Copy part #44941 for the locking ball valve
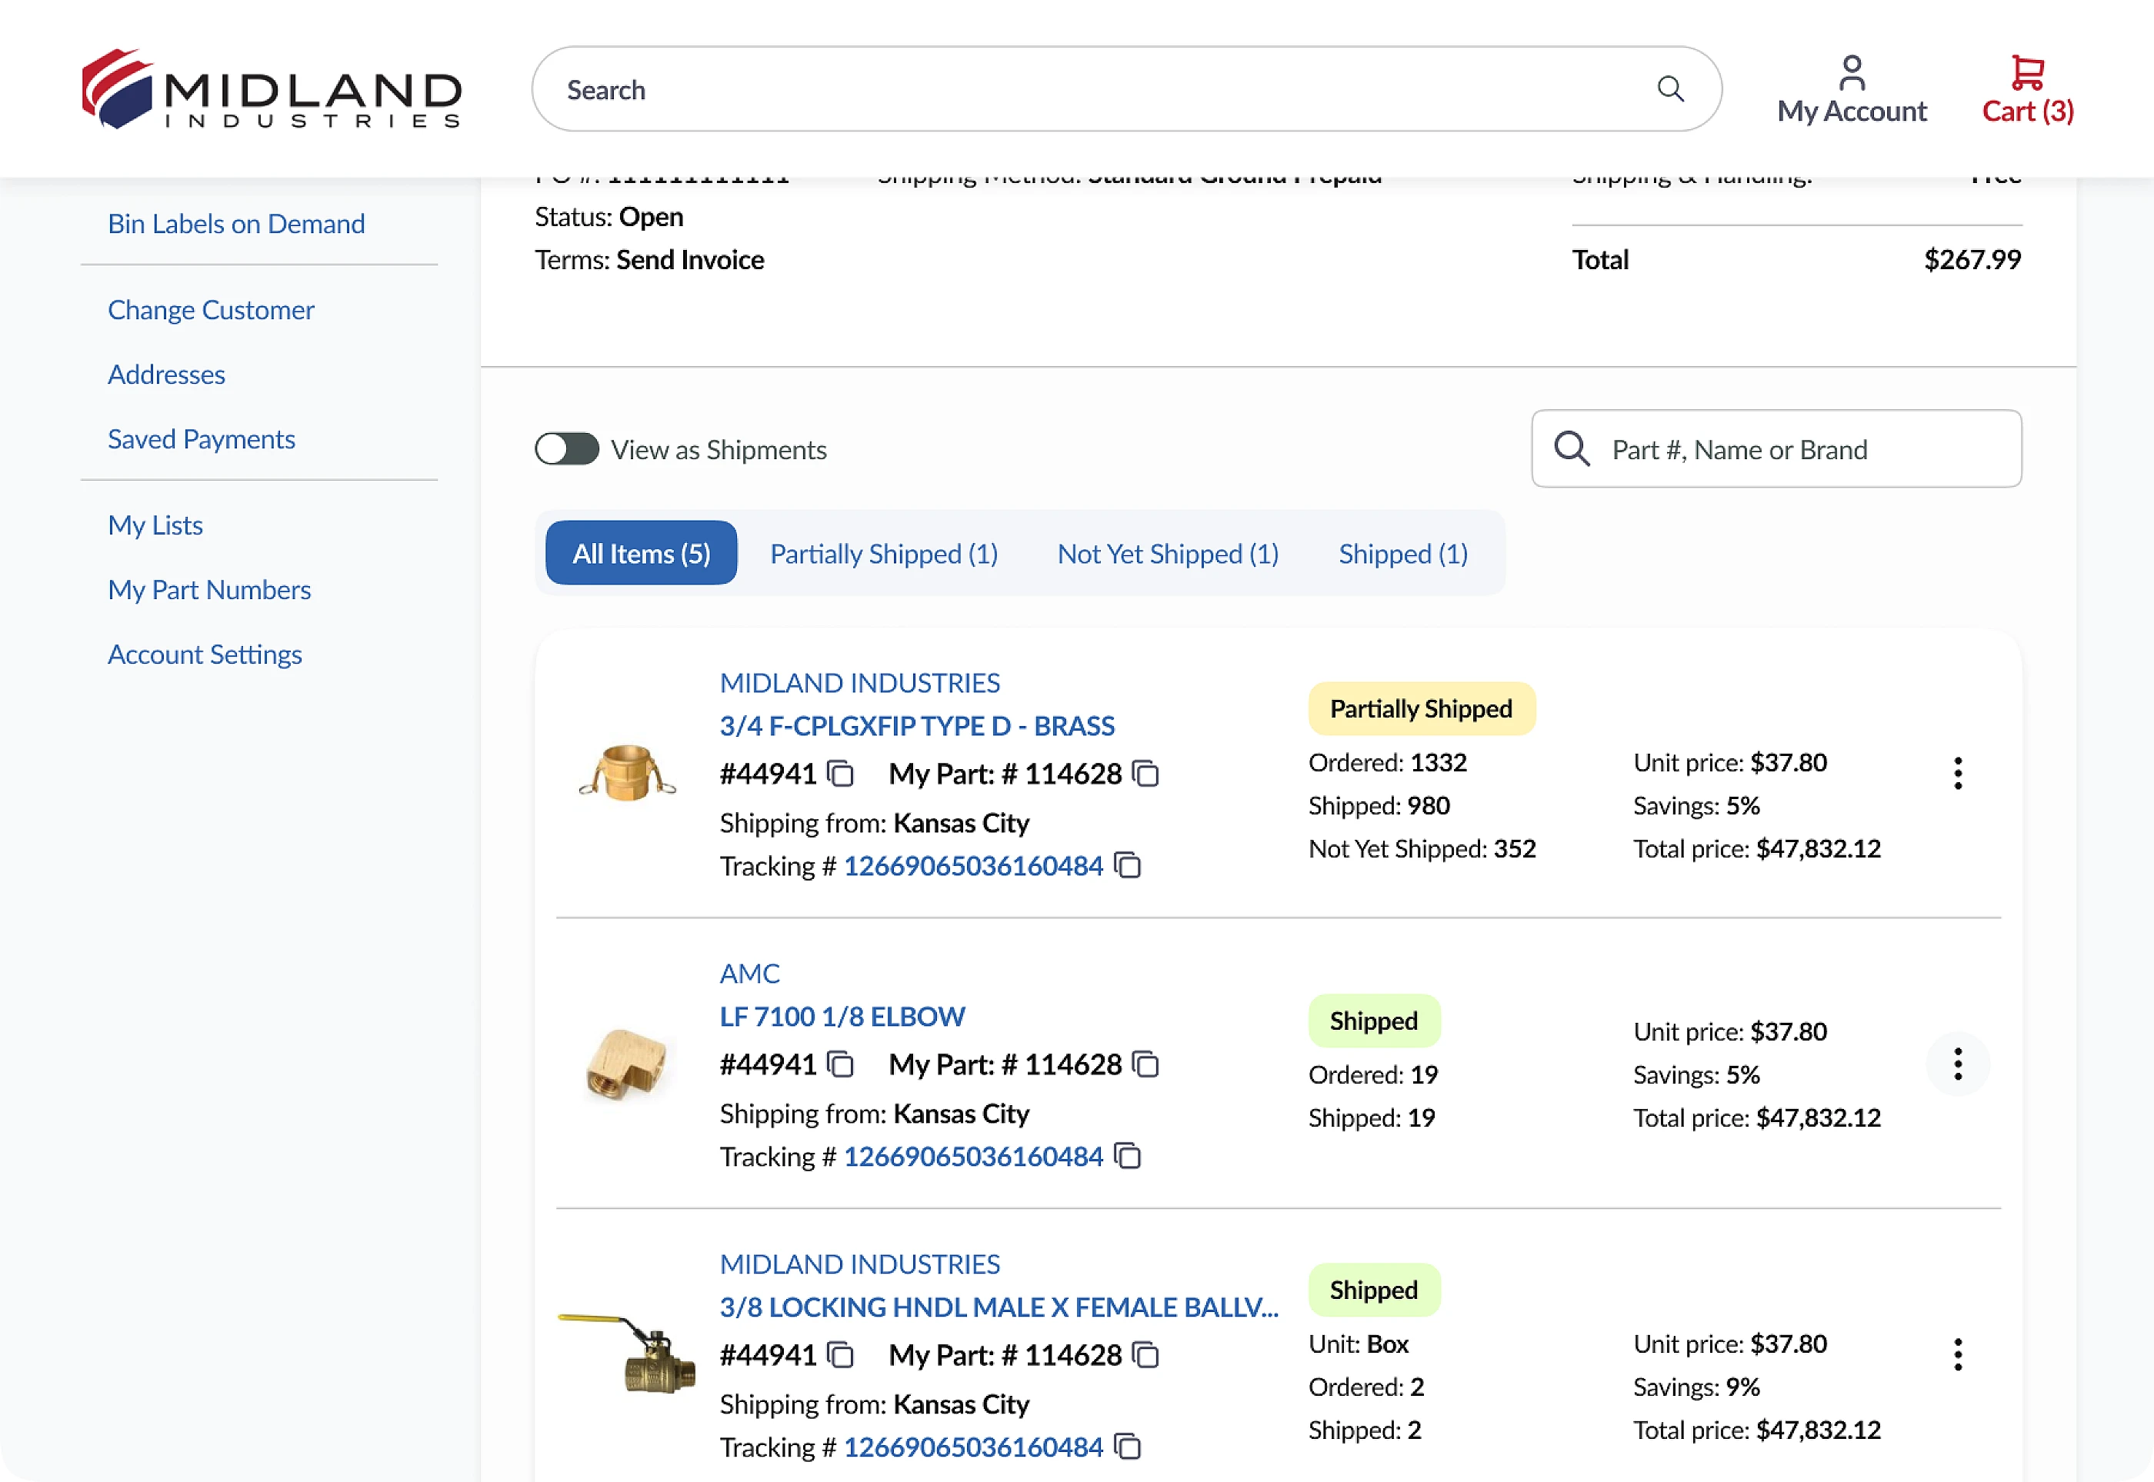This screenshot has width=2154, height=1482. pos(841,1355)
